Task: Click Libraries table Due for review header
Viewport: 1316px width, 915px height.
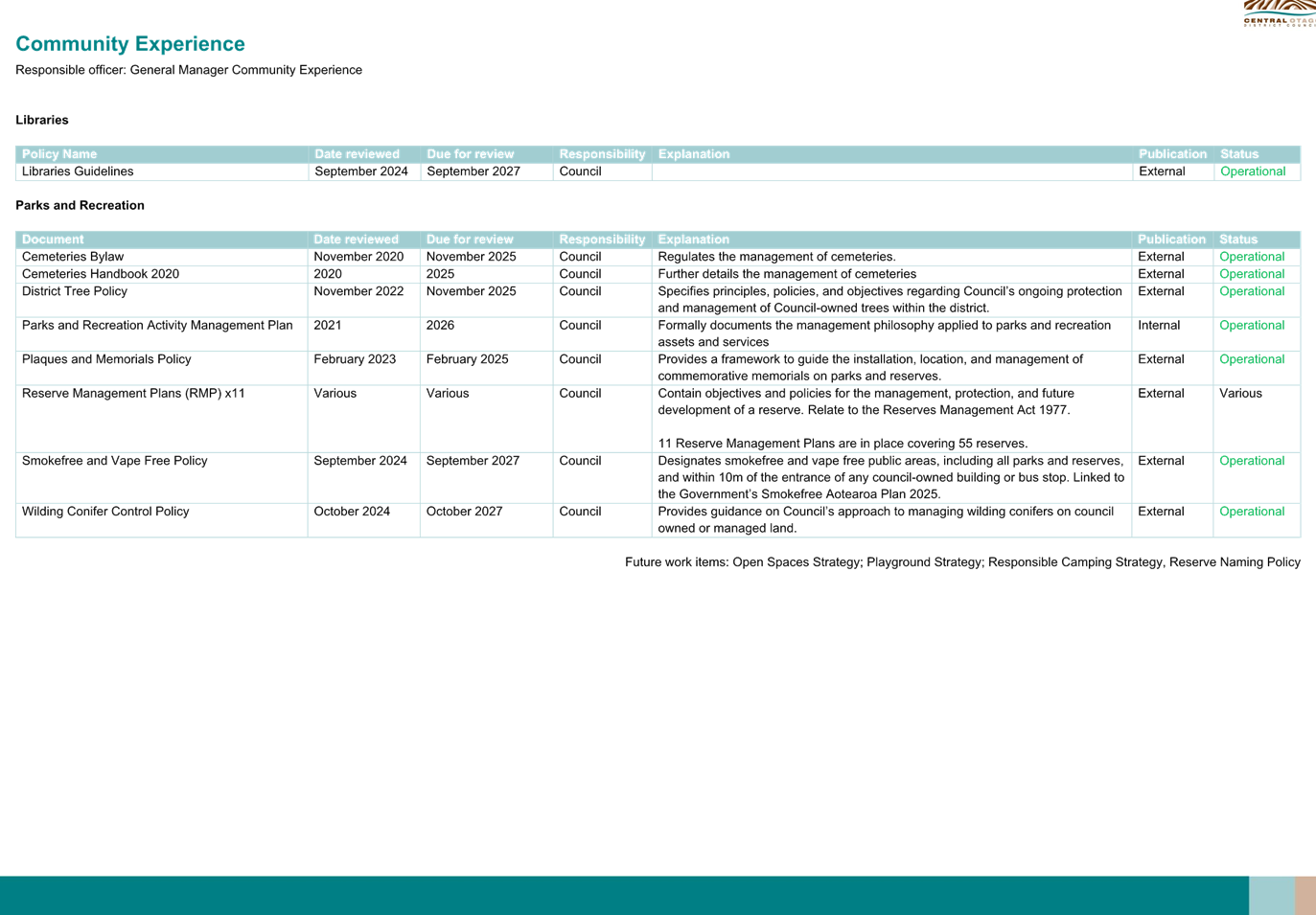Action: pos(470,154)
